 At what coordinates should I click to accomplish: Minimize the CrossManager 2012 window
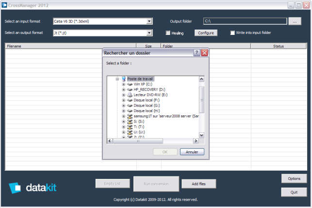click(291, 5)
